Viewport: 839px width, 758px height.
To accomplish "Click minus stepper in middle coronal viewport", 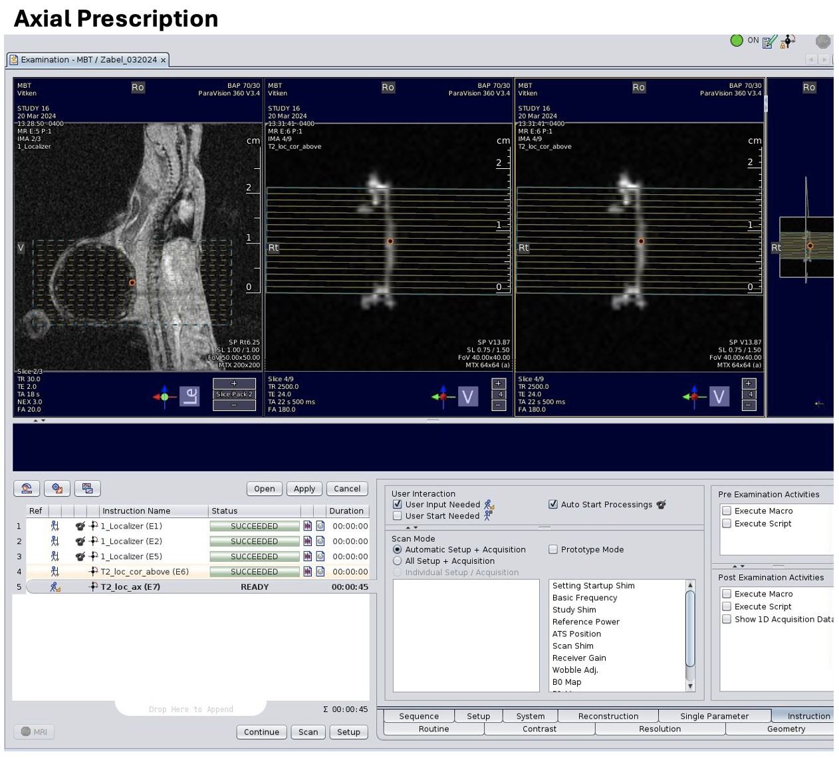I will pos(499,406).
